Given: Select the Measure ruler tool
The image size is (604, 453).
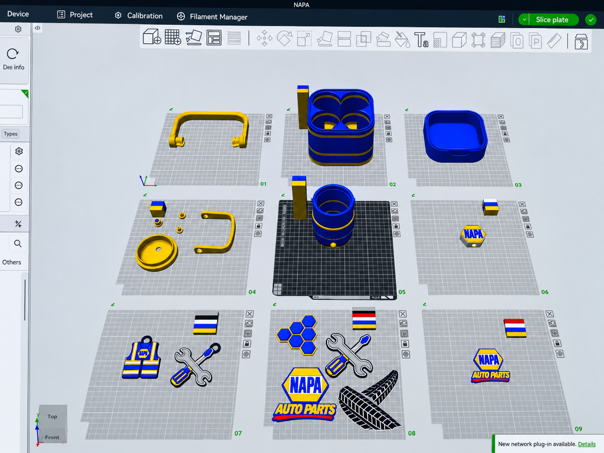Looking at the screenshot, I should tap(554, 40).
